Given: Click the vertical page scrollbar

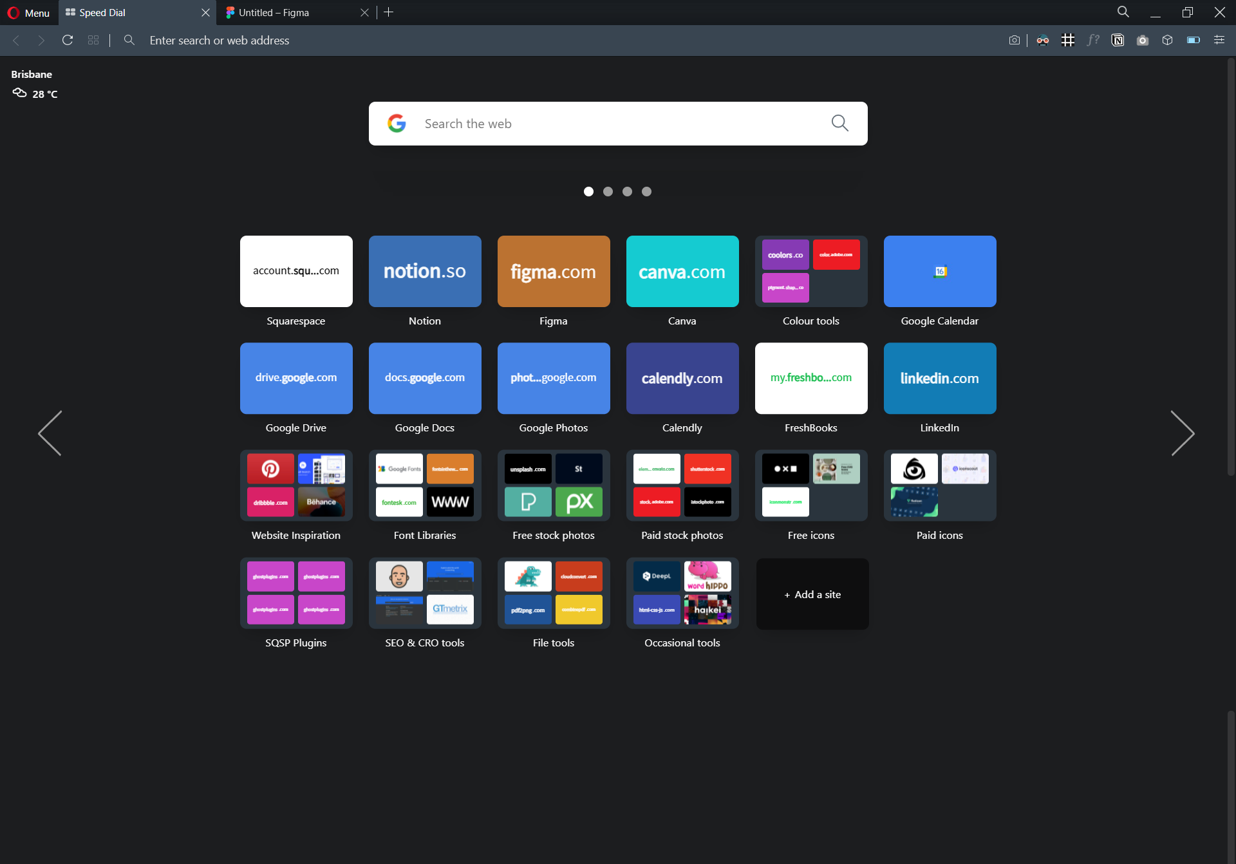Looking at the screenshot, I should tap(1230, 267).
